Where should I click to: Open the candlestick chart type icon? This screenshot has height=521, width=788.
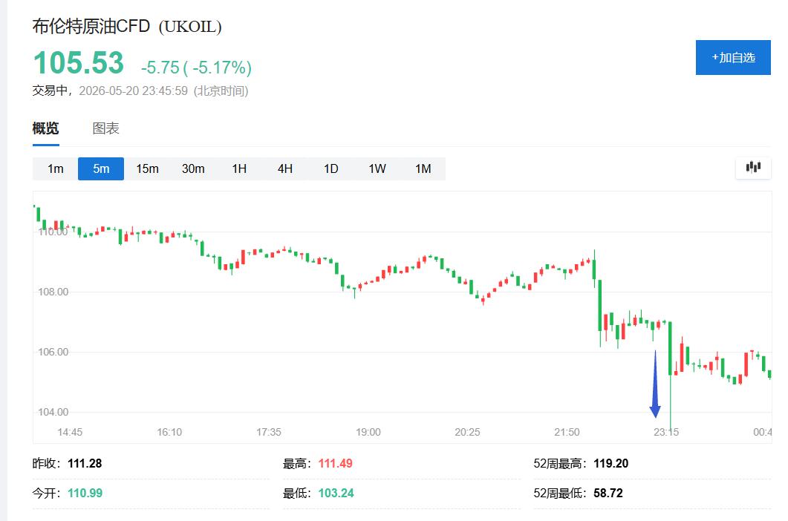753,168
